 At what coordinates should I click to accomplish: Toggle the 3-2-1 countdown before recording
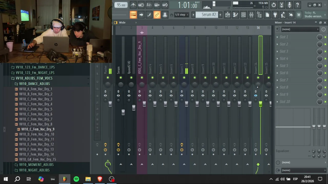click(x=149, y=5)
